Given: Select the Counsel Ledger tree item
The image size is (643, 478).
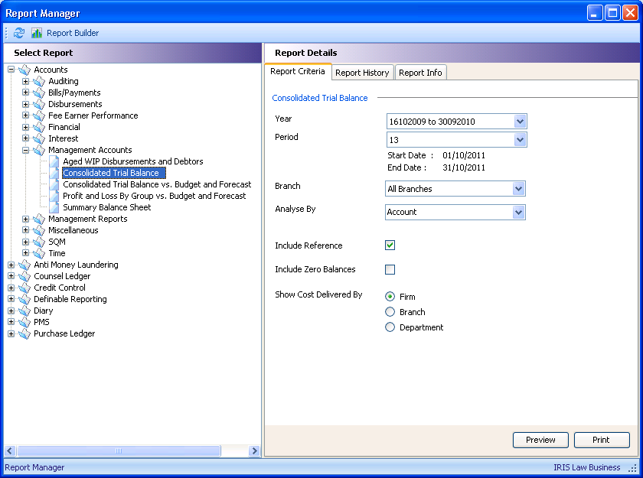Looking at the screenshot, I should 62,276.
